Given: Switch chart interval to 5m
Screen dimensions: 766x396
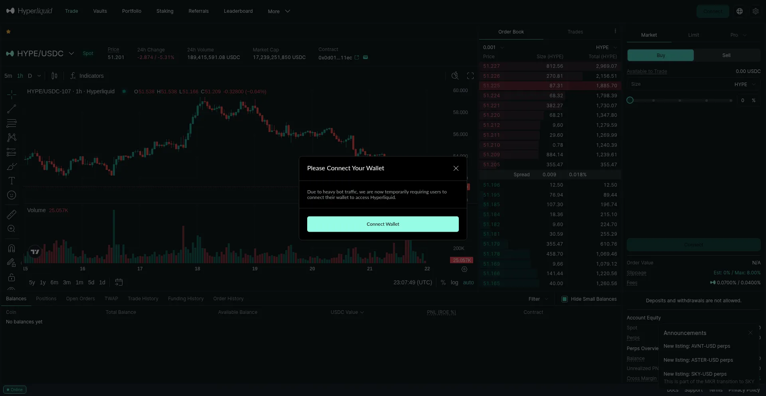Looking at the screenshot, I should (x=8, y=76).
